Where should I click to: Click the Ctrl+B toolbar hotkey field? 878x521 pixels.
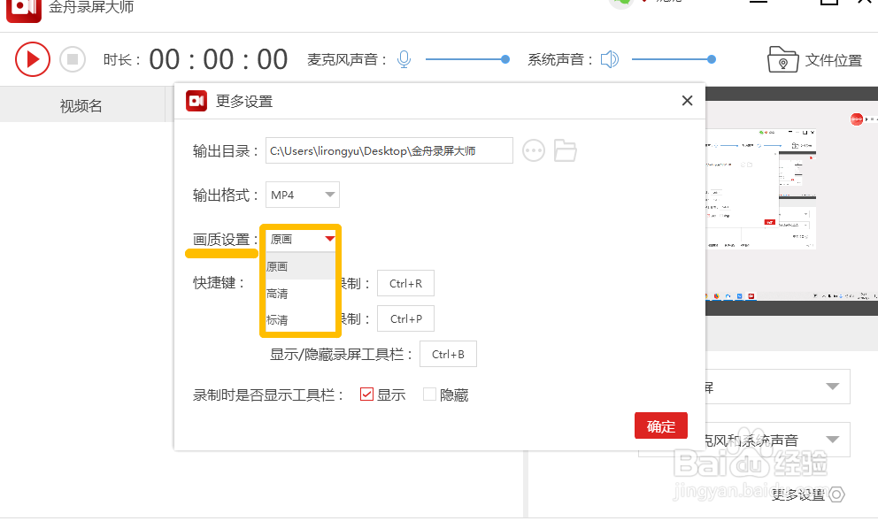(x=448, y=354)
